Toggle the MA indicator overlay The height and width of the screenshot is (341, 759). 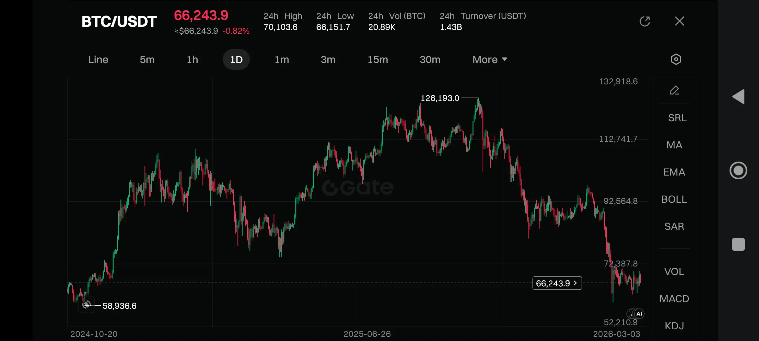tap(674, 145)
